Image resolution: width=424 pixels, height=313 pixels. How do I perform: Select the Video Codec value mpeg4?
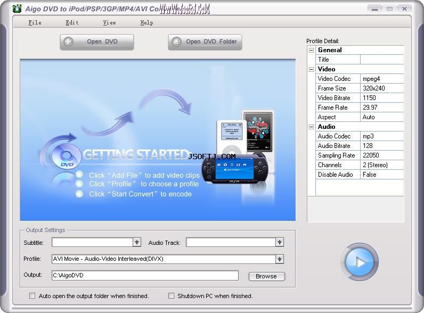[382, 79]
